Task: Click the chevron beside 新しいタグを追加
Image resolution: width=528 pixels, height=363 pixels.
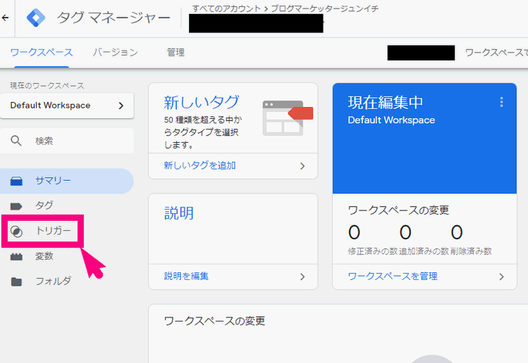Action: [302, 166]
